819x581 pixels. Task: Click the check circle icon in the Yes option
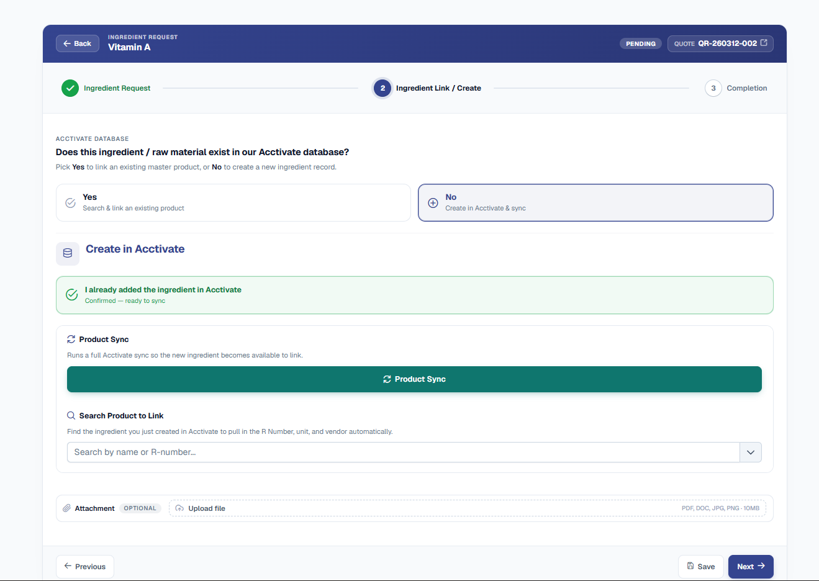(71, 203)
